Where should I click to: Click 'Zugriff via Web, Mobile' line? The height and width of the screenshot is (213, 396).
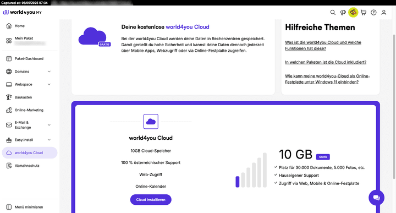coord(319,183)
